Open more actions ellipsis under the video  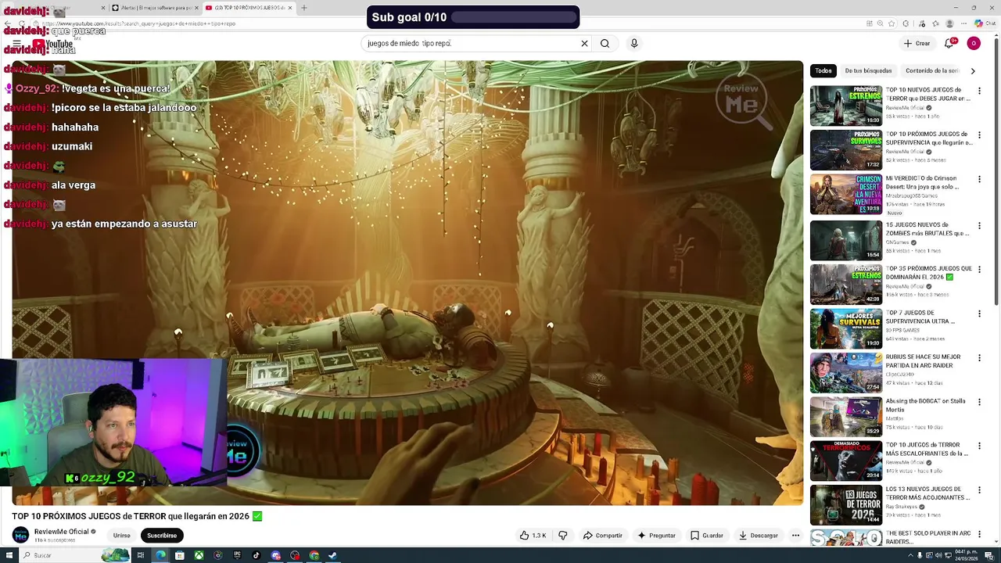point(795,536)
